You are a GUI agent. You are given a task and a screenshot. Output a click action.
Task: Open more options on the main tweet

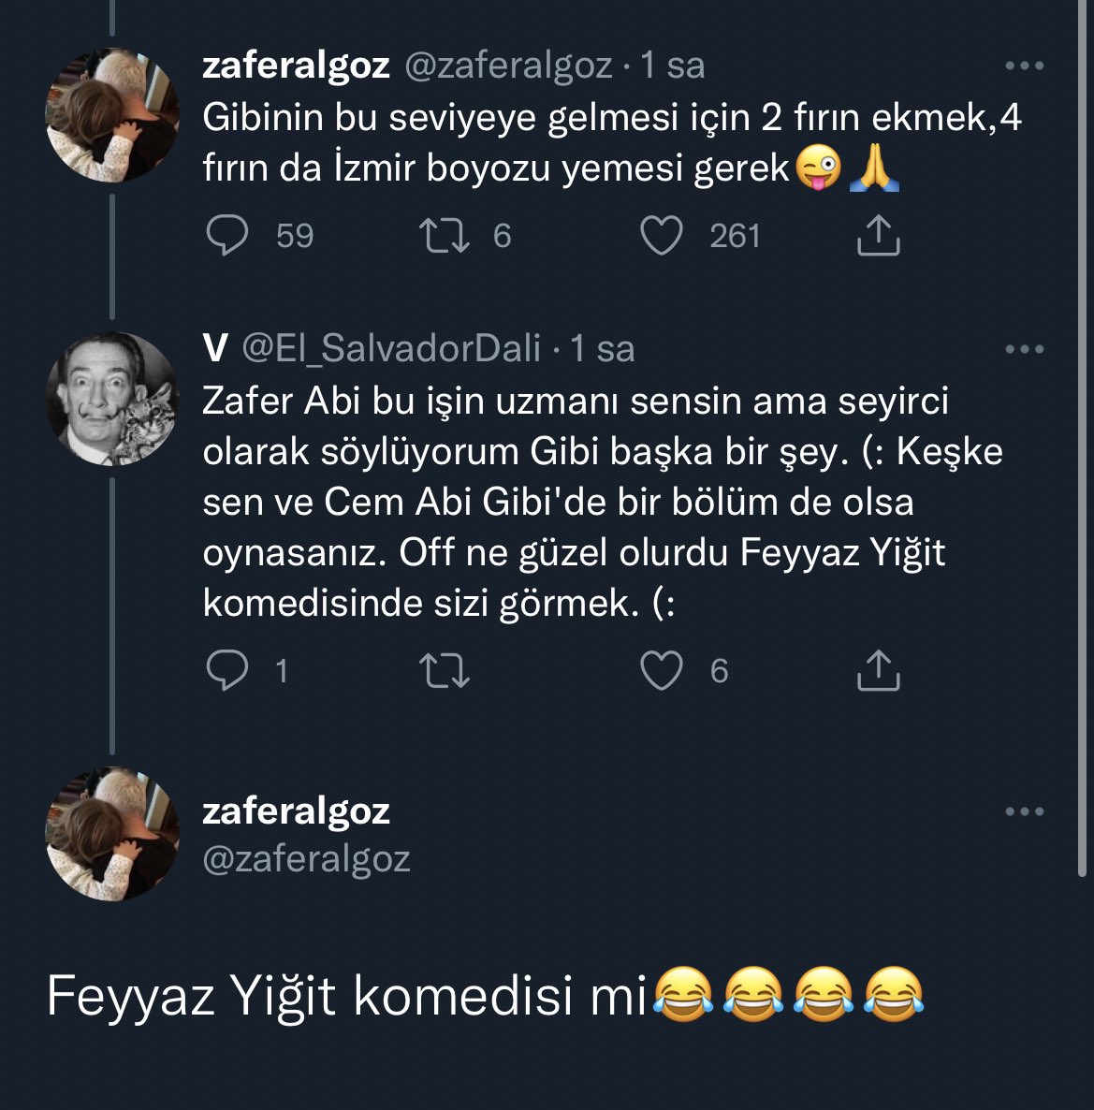click(1024, 811)
